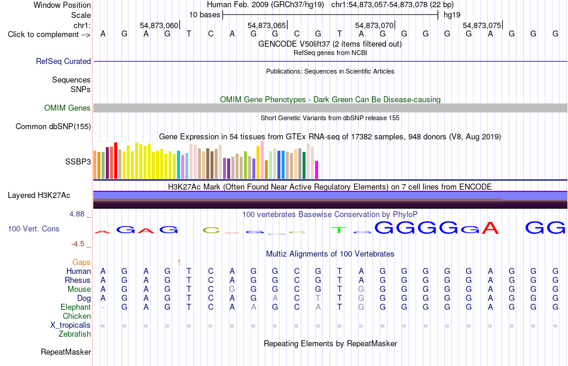Click 'Repeating Elements by RepeatMasker' title
This screenshot has height=366, width=568.
330,343
